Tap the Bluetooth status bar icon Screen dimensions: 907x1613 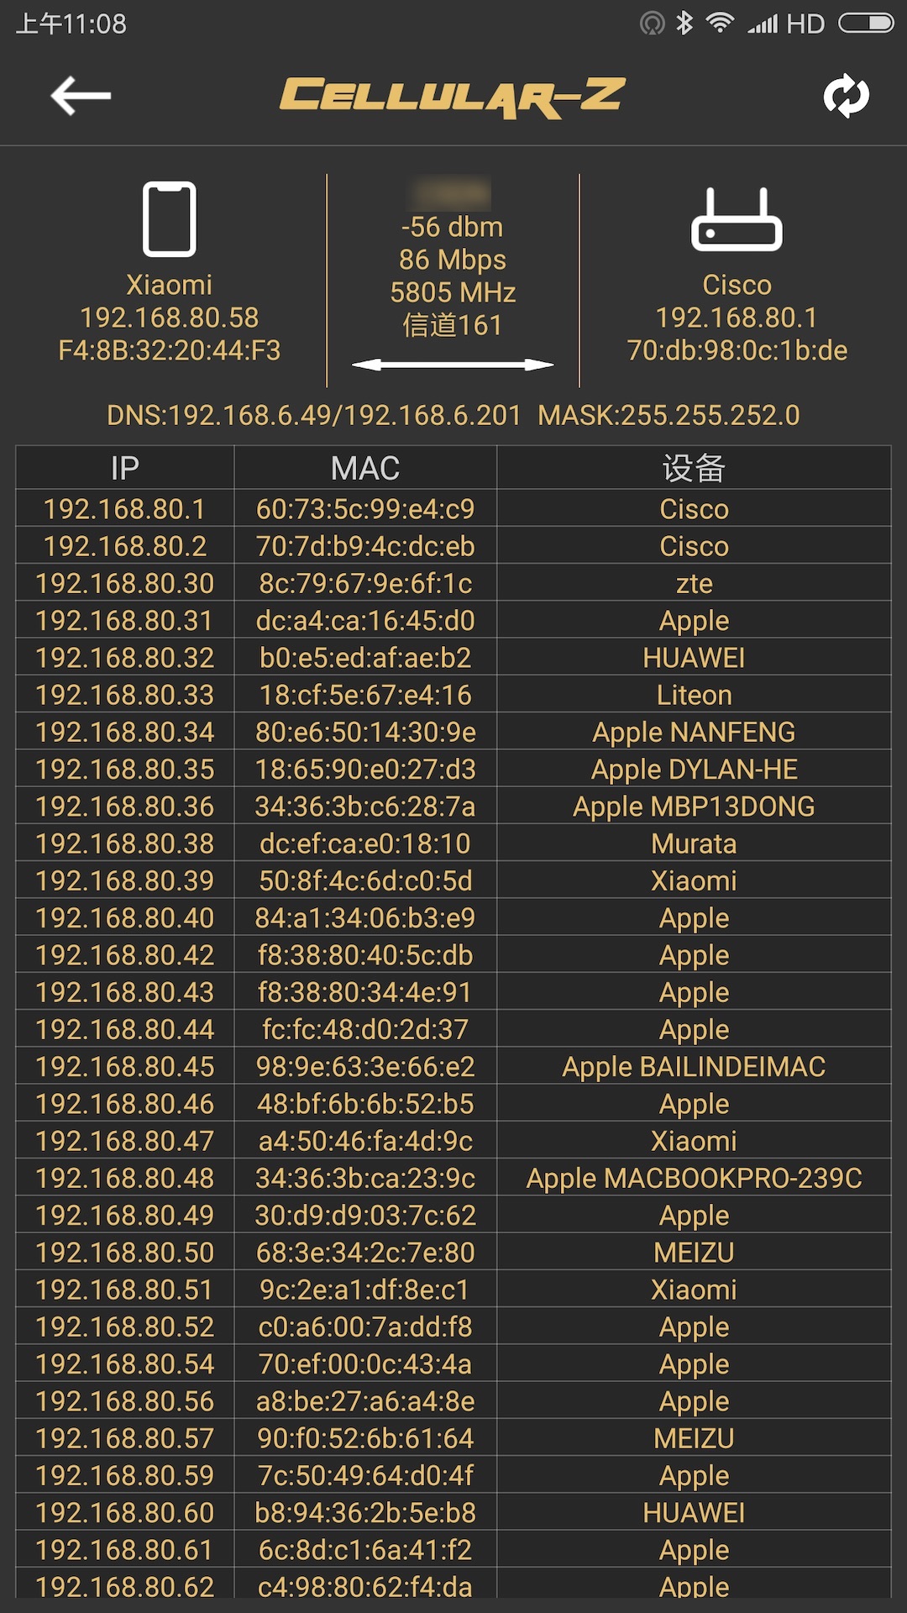[685, 24]
